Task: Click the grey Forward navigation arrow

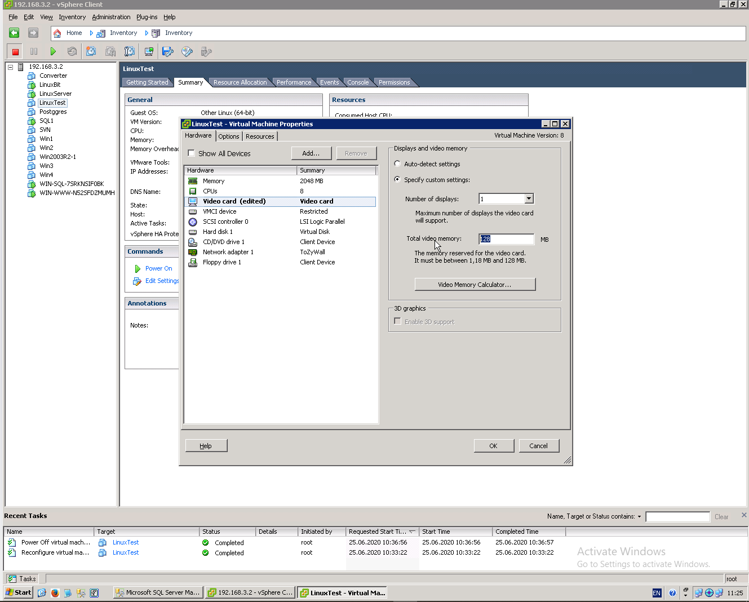Action: [x=33, y=33]
